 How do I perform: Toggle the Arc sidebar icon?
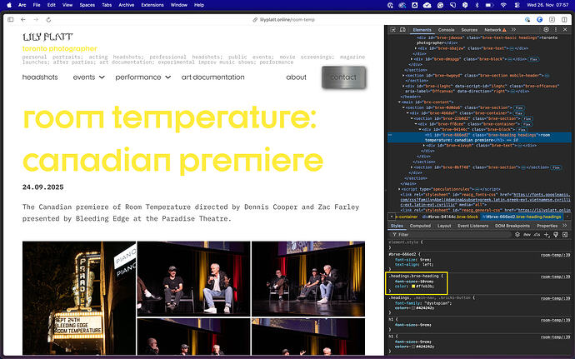[x=10, y=19]
